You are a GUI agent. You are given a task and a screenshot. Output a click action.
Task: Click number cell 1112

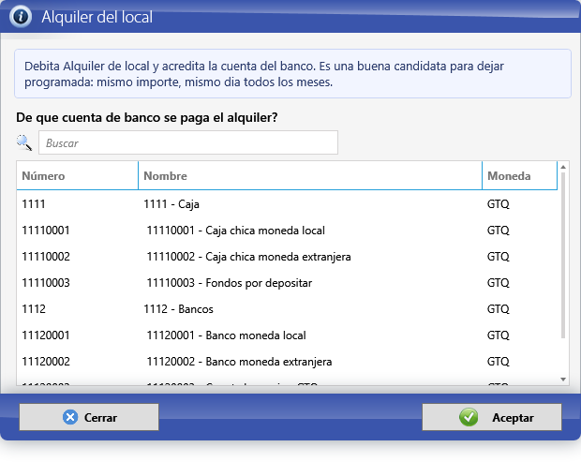tap(34, 309)
